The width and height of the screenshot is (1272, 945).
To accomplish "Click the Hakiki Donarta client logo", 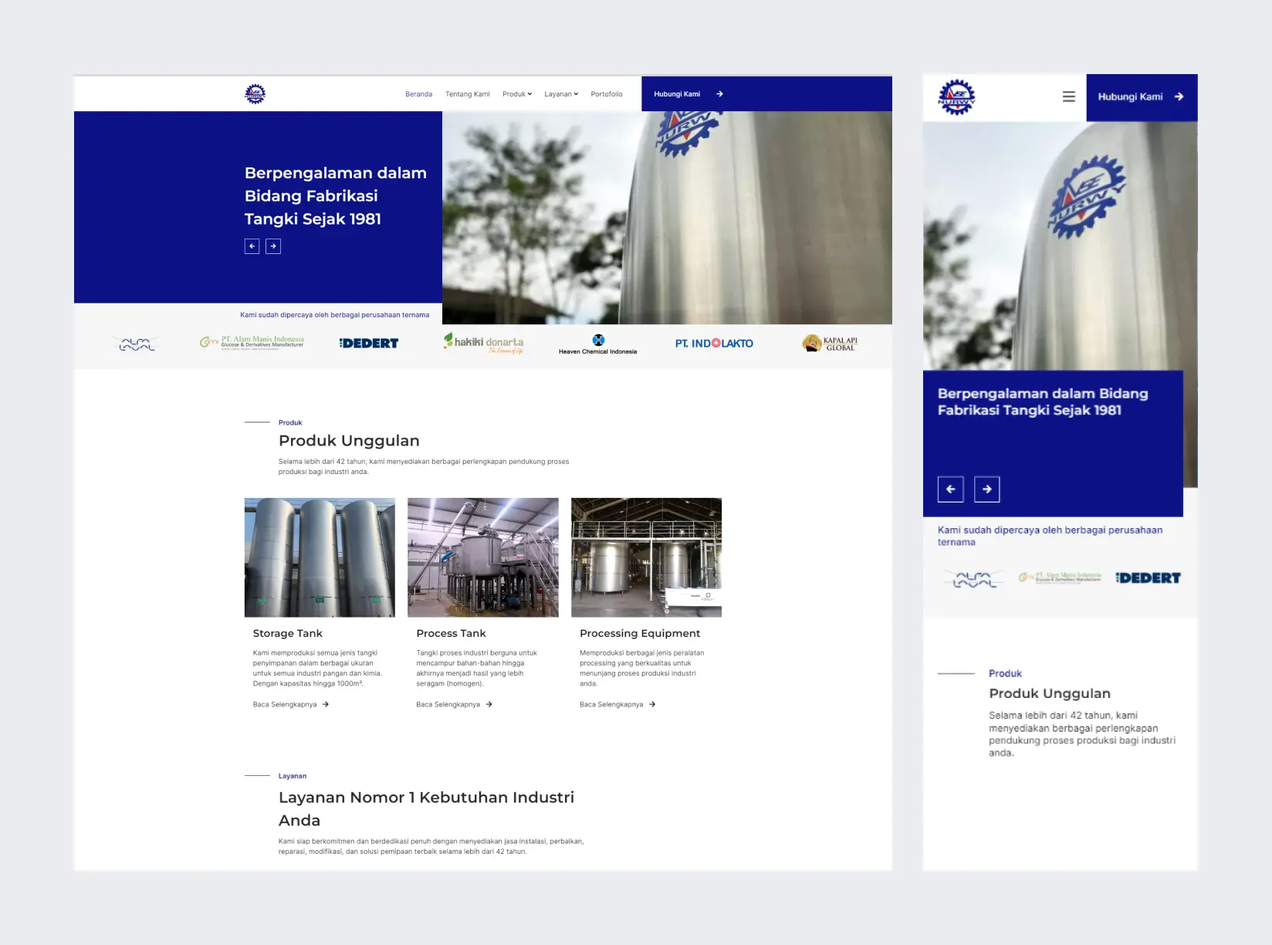I will (x=483, y=343).
